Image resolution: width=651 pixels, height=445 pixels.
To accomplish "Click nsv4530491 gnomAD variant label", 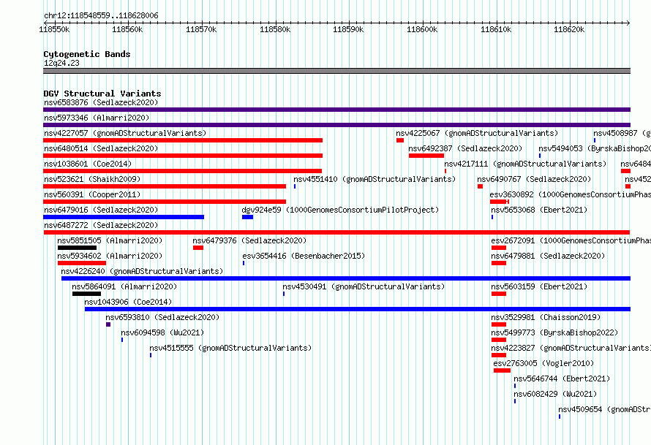I will point(364,286).
